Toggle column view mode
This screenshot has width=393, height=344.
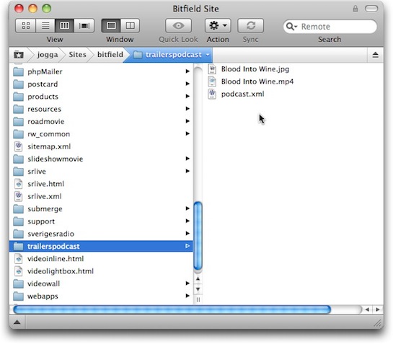click(x=64, y=25)
